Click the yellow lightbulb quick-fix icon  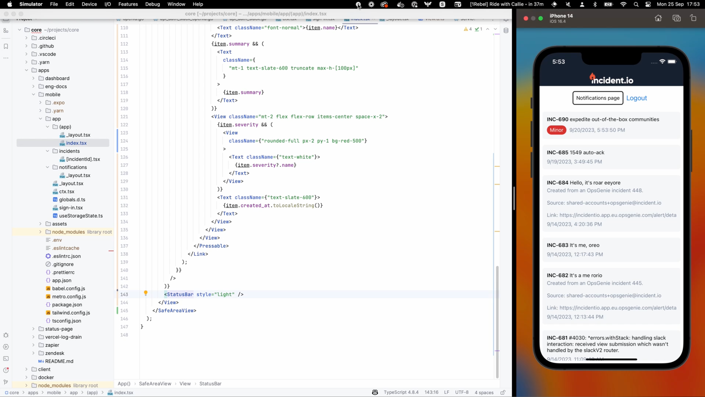146,293
